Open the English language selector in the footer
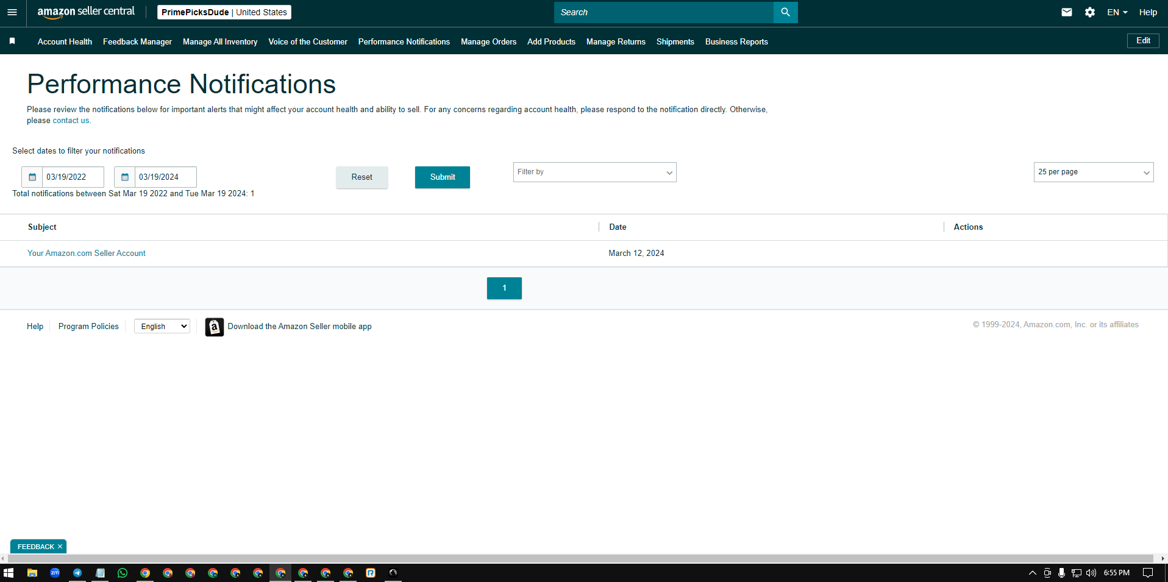 162,327
